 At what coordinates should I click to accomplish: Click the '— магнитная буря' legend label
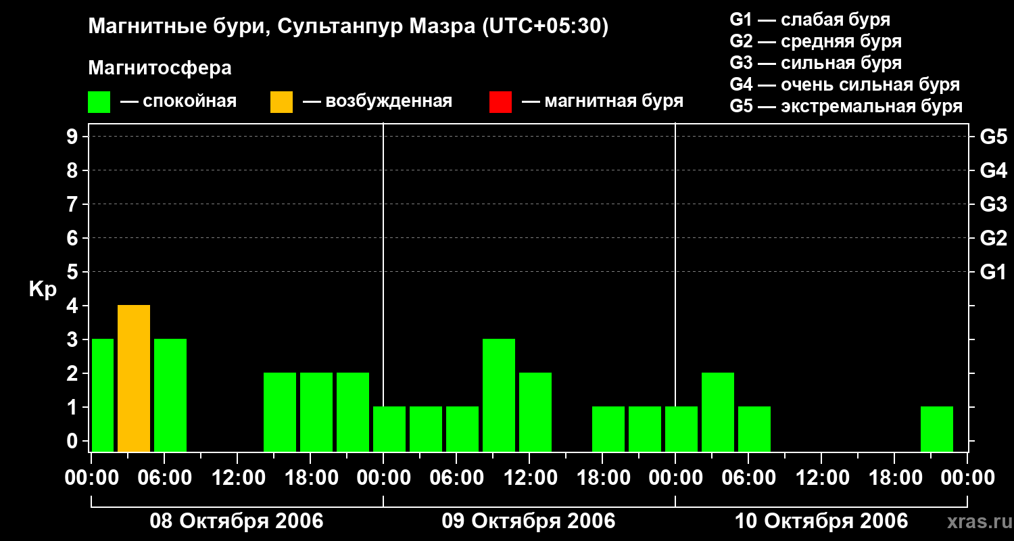[x=602, y=102]
